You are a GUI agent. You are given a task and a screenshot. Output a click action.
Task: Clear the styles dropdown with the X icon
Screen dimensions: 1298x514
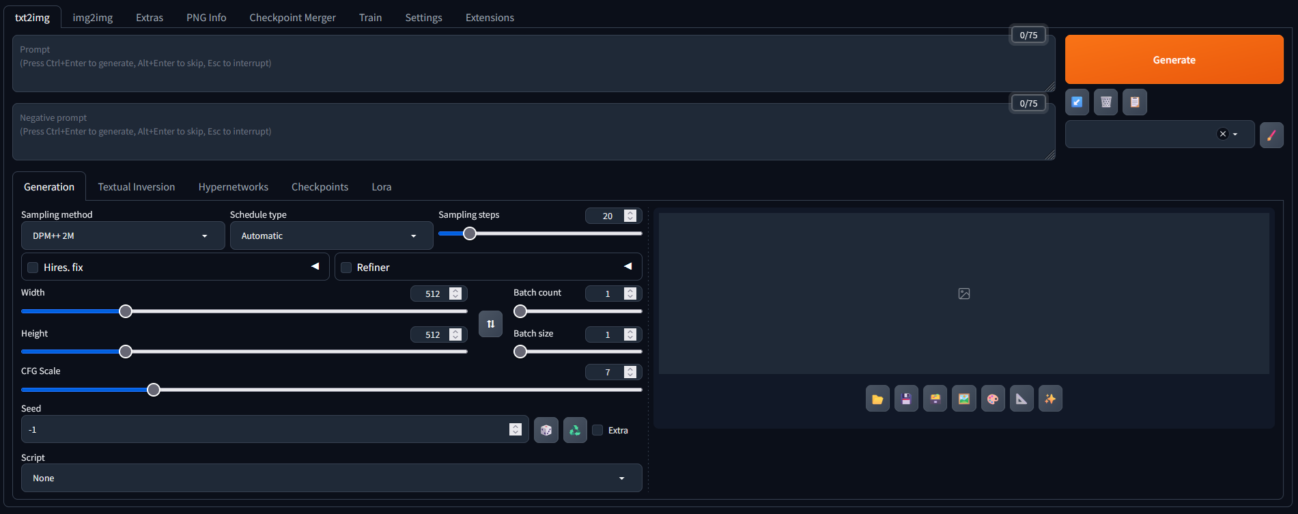1223,134
